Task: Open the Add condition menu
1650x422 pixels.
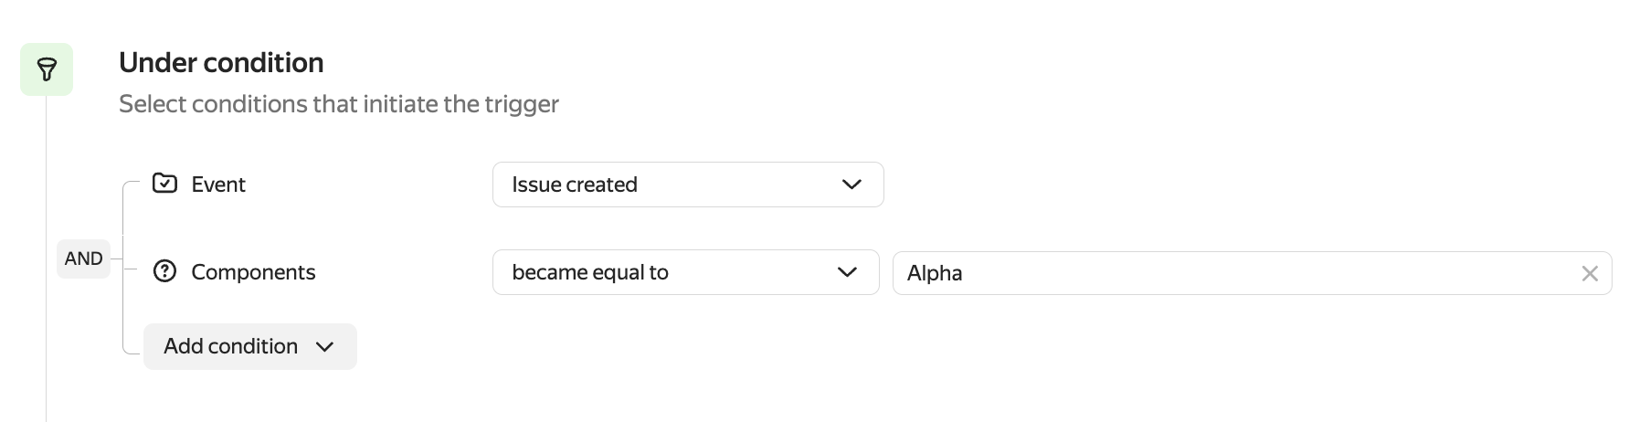Action: tap(249, 346)
